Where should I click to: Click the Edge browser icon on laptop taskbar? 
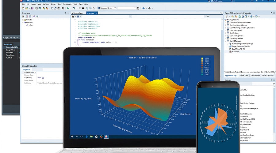coord(86,136)
